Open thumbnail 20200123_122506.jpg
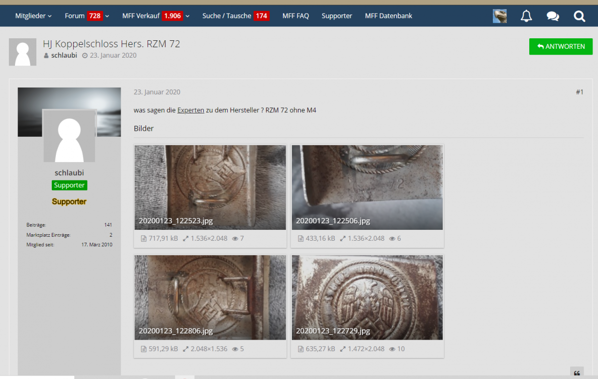This screenshot has height=379, width=598. pyautogui.click(x=367, y=188)
